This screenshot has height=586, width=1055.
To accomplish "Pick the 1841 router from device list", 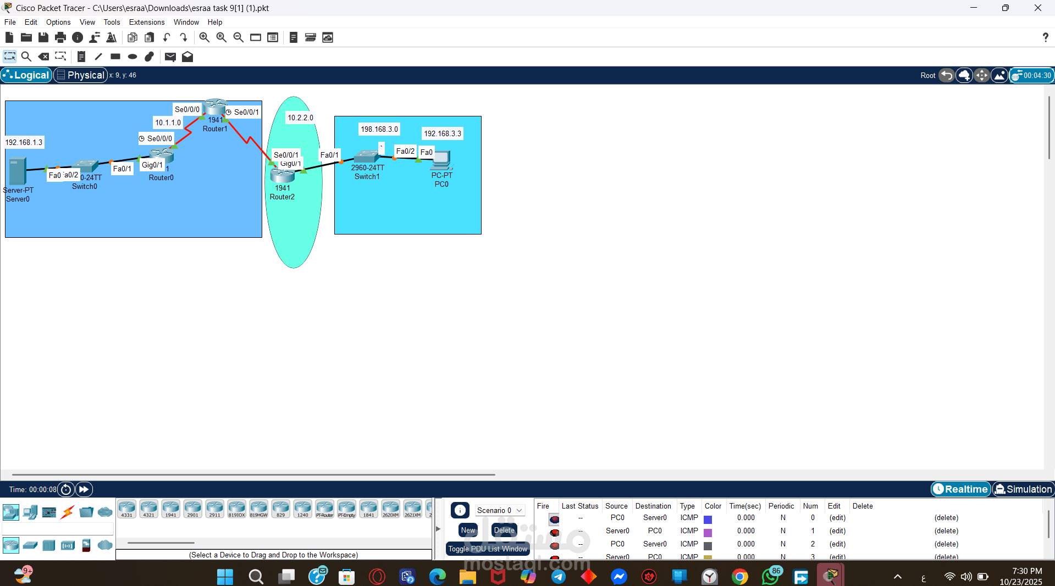I will pos(369,509).
